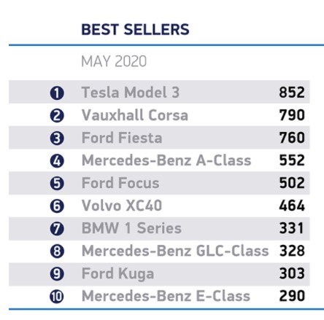The image size is (324, 320).
Task: Click the number 7 rank badge
Action: pos(57,229)
